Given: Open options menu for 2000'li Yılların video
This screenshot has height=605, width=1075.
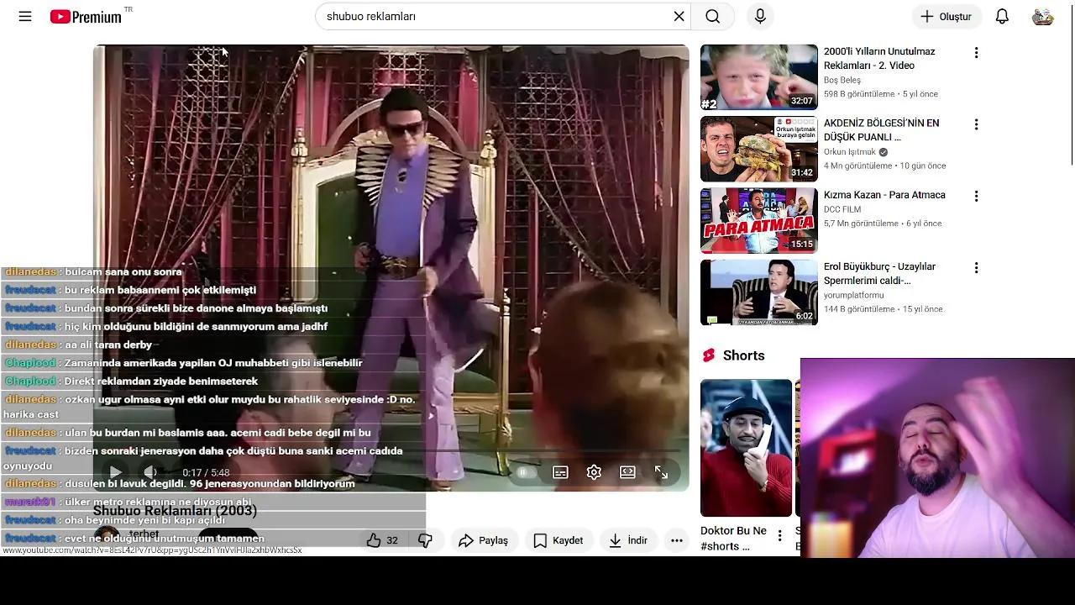Looking at the screenshot, I should pyautogui.click(x=976, y=53).
